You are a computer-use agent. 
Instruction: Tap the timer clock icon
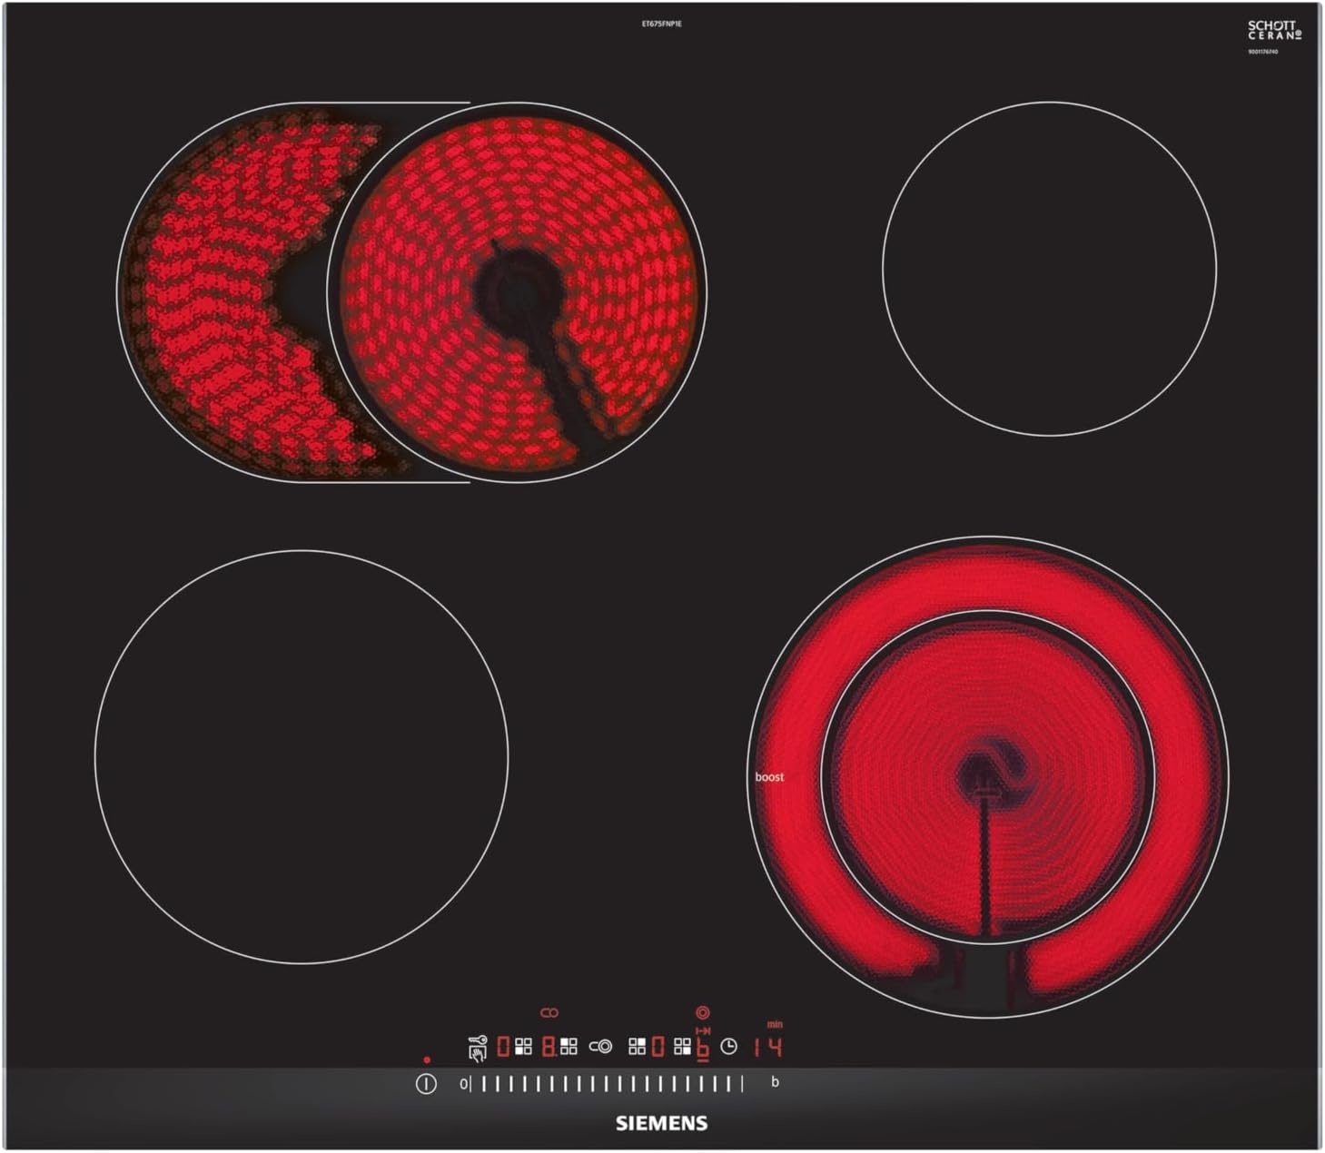tap(728, 1048)
